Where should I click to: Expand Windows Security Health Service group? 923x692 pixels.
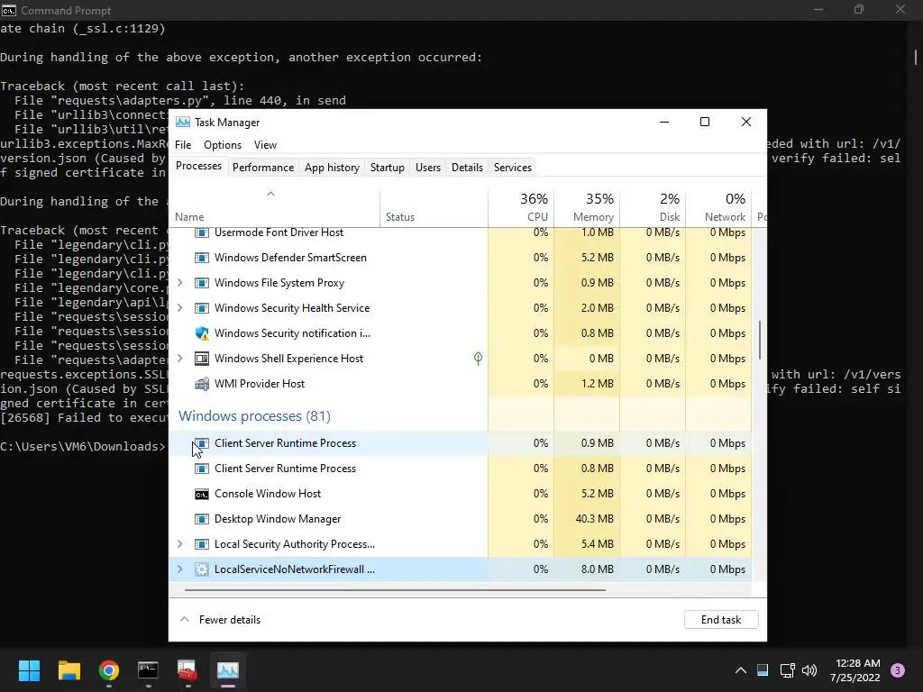(180, 308)
